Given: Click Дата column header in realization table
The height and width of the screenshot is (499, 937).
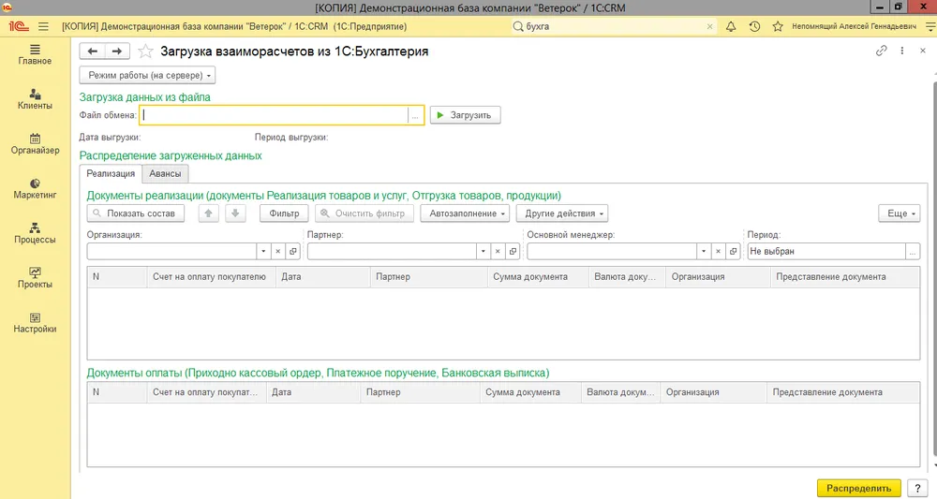Looking at the screenshot, I should click(x=322, y=277).
